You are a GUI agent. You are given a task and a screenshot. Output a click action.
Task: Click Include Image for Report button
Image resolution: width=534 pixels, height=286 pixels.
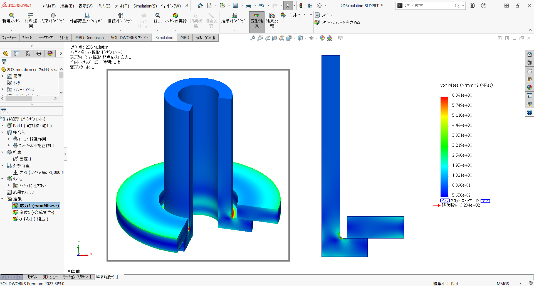(x=337, y=22)
